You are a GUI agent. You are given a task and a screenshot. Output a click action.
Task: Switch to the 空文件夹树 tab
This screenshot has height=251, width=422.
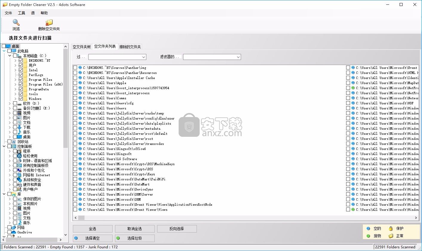click(x=82, y=47)
